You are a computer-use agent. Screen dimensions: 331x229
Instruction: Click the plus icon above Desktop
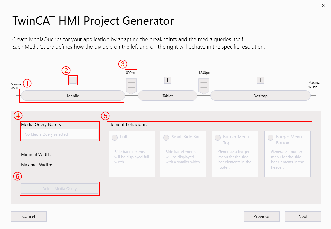pyautogui.click(x=260, y=80)
